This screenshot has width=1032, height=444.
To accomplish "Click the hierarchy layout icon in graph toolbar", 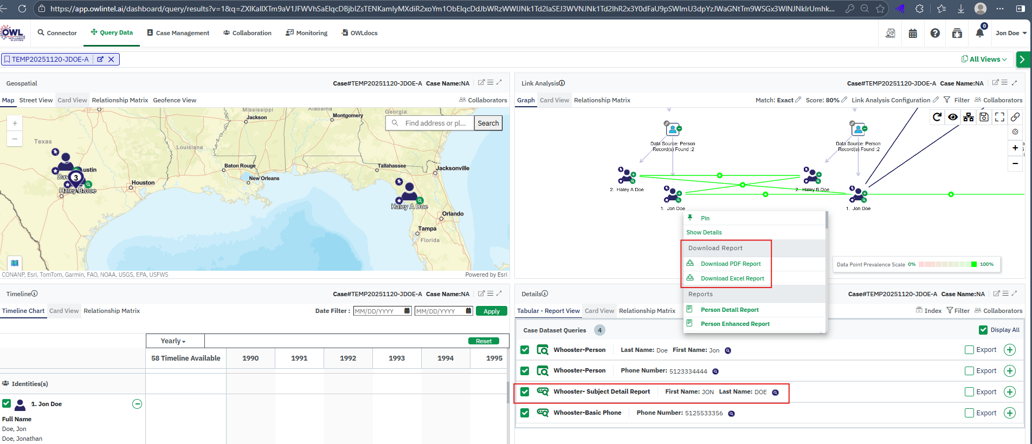I will [x=969, y=117].
